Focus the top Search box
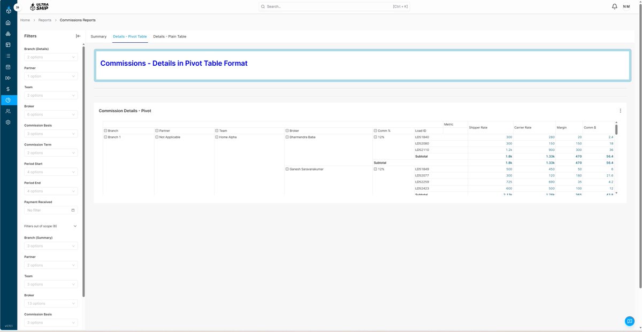642x332 pixels. tap(334, 6)
